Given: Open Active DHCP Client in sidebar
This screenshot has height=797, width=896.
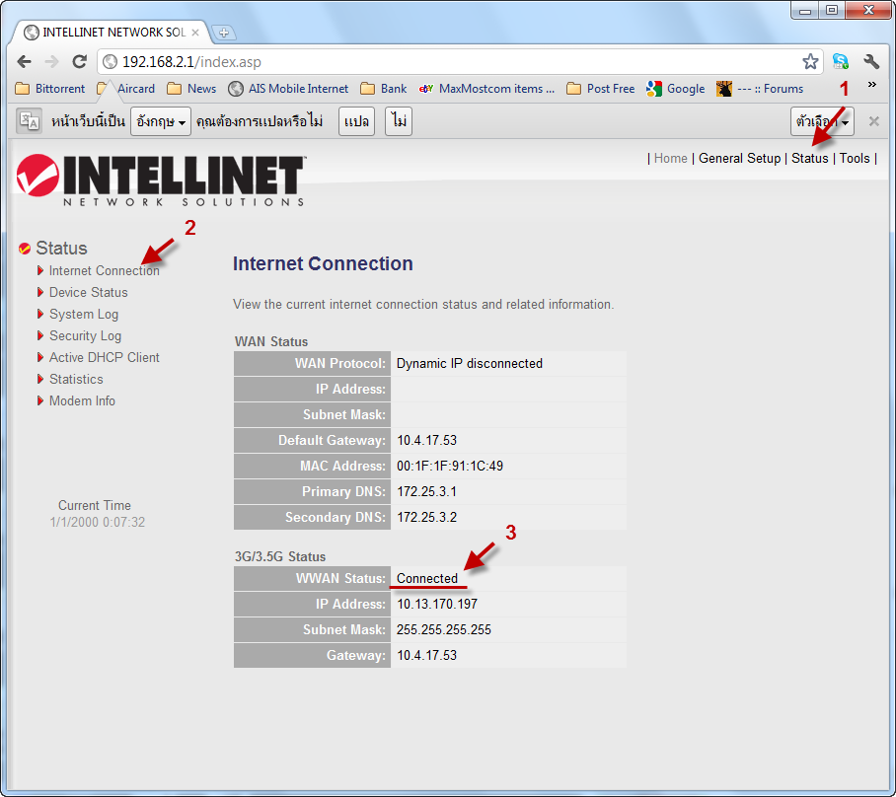Looking at the screenshot, I should point(104,358).
